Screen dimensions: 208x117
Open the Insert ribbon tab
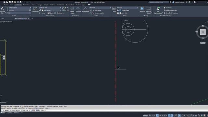[12, 5]
